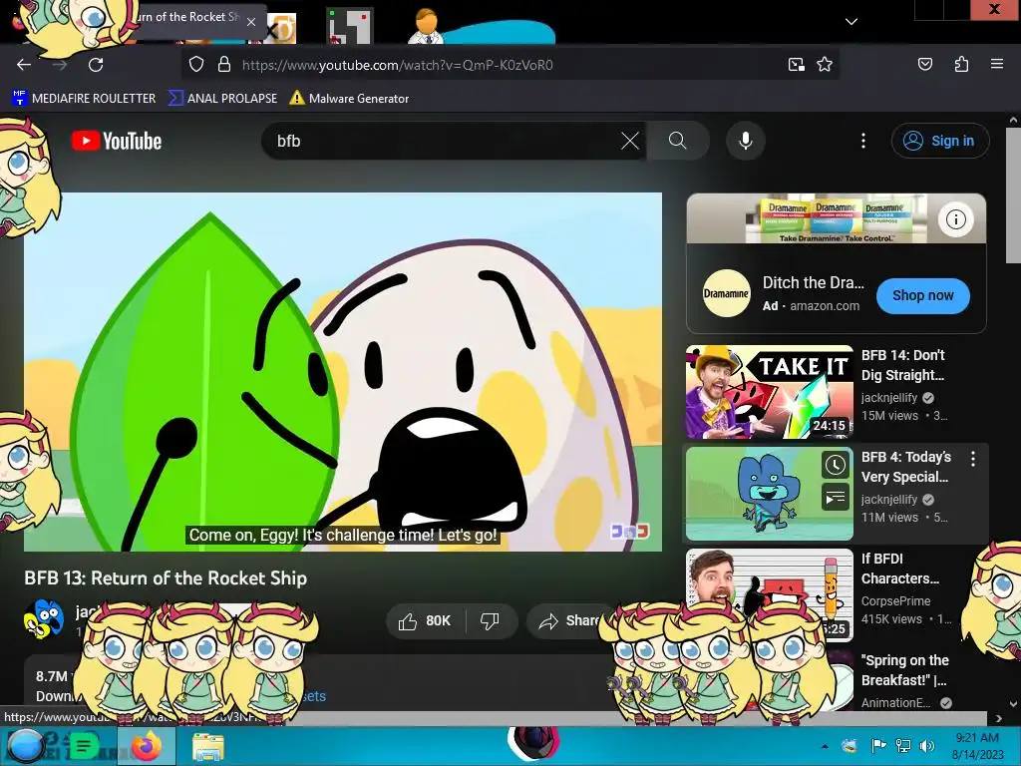Close the Return of the Rocket Ship tab

coord(250,22)
